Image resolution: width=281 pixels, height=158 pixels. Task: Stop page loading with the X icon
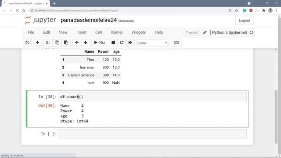(17, 11)
